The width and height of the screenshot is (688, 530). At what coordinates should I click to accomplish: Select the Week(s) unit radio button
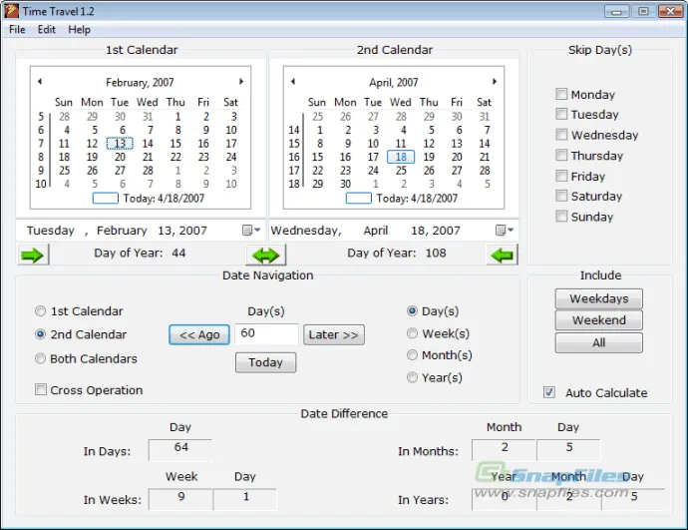[412, 333]
